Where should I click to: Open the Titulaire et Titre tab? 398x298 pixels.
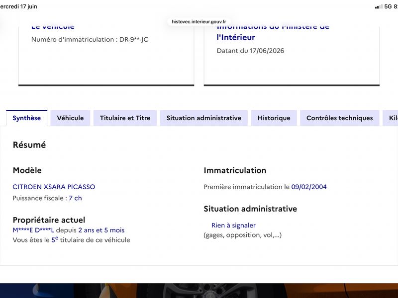(125, 118)
